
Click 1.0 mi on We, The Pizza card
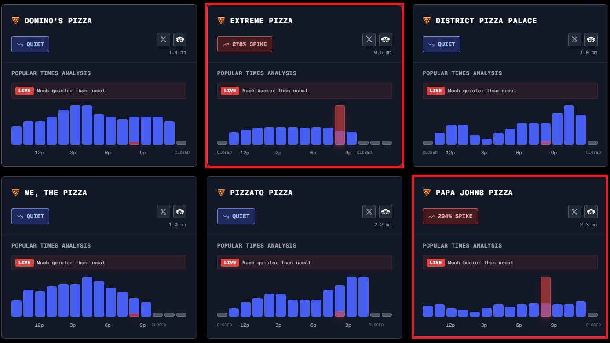point(177,224)
